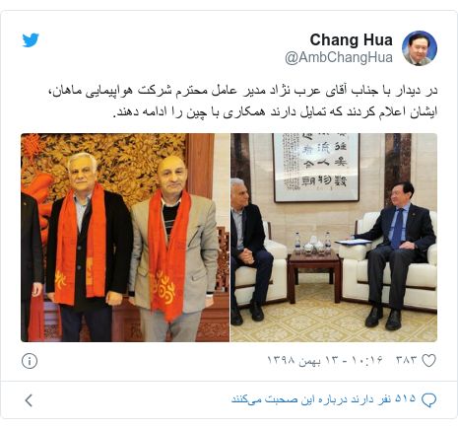Click the seated ambassador in blue tie
The image size is (458, 429).
pos(396,254)
